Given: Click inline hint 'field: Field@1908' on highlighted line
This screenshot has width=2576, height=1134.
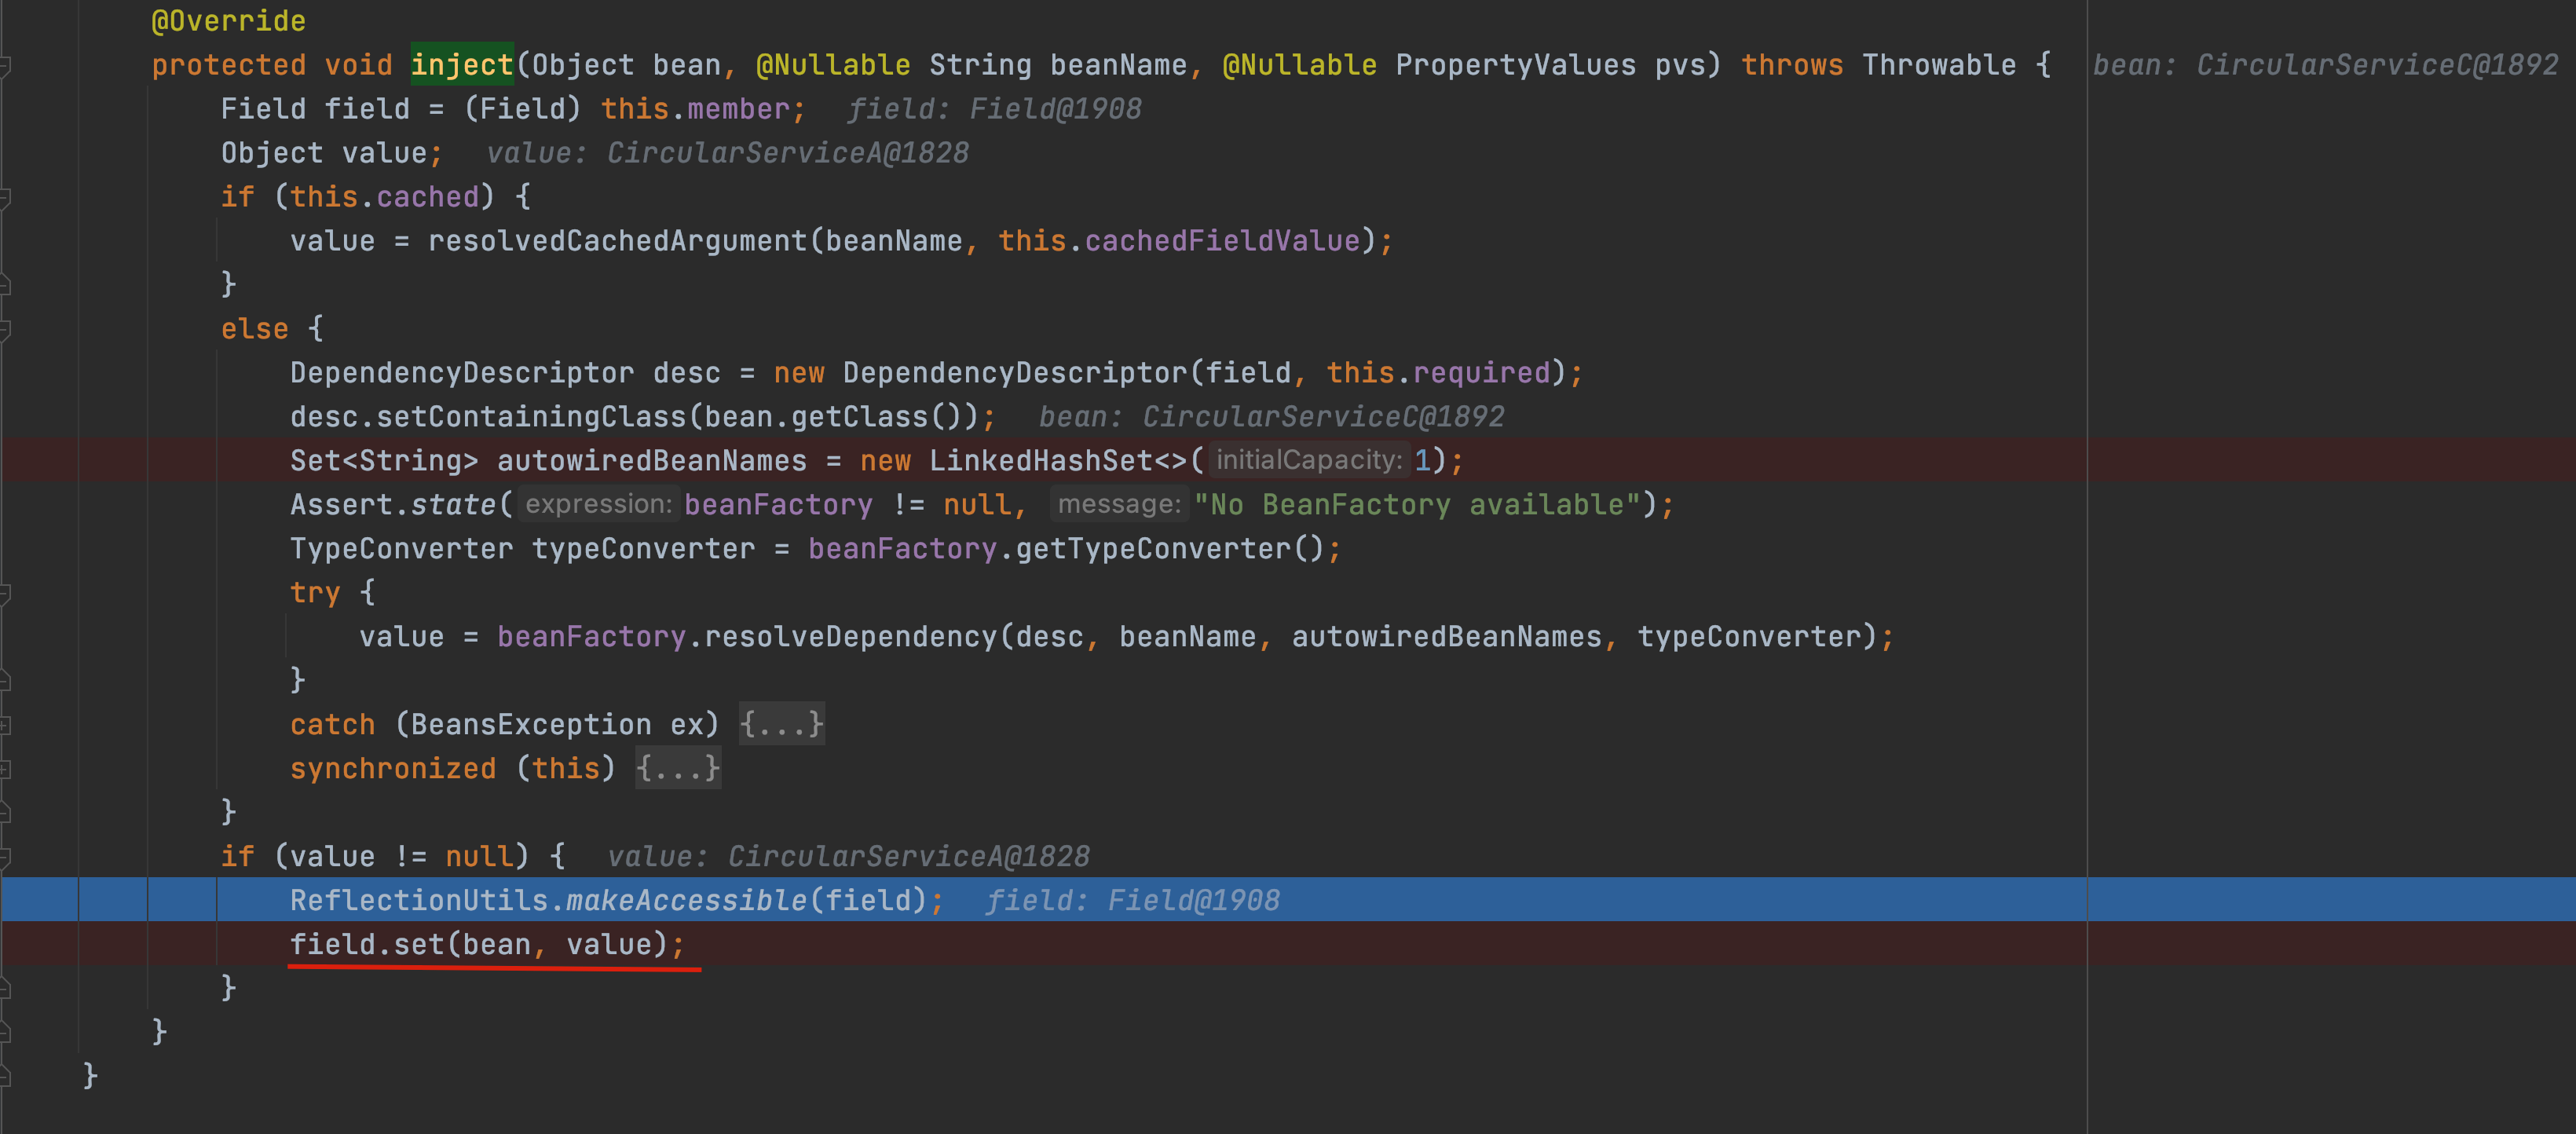Looking at the screenshot, I should (1132, 901).
